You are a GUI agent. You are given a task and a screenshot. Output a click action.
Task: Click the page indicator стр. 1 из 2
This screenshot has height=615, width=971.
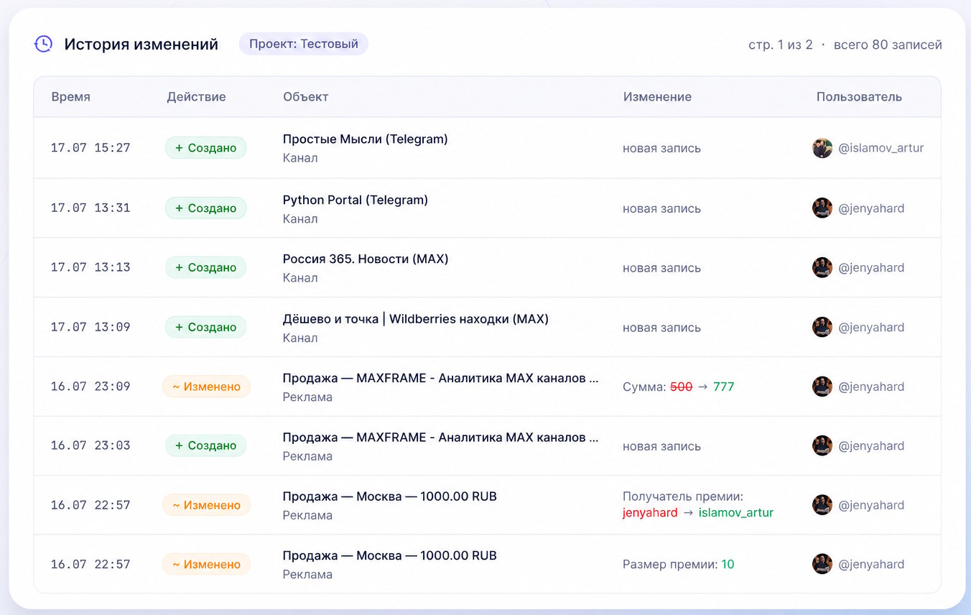[x=781, y=45]
